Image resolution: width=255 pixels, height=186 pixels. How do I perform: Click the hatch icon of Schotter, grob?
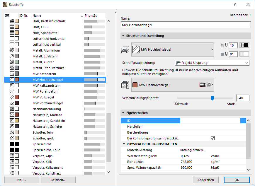[x=12, y=138]
